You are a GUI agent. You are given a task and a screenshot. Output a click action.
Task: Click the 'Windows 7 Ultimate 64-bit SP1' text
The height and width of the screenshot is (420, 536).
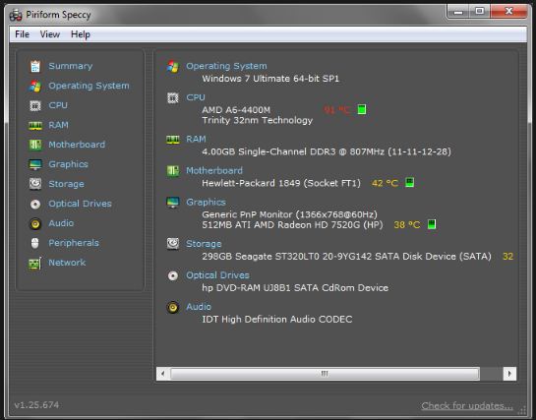pos(270,79)
